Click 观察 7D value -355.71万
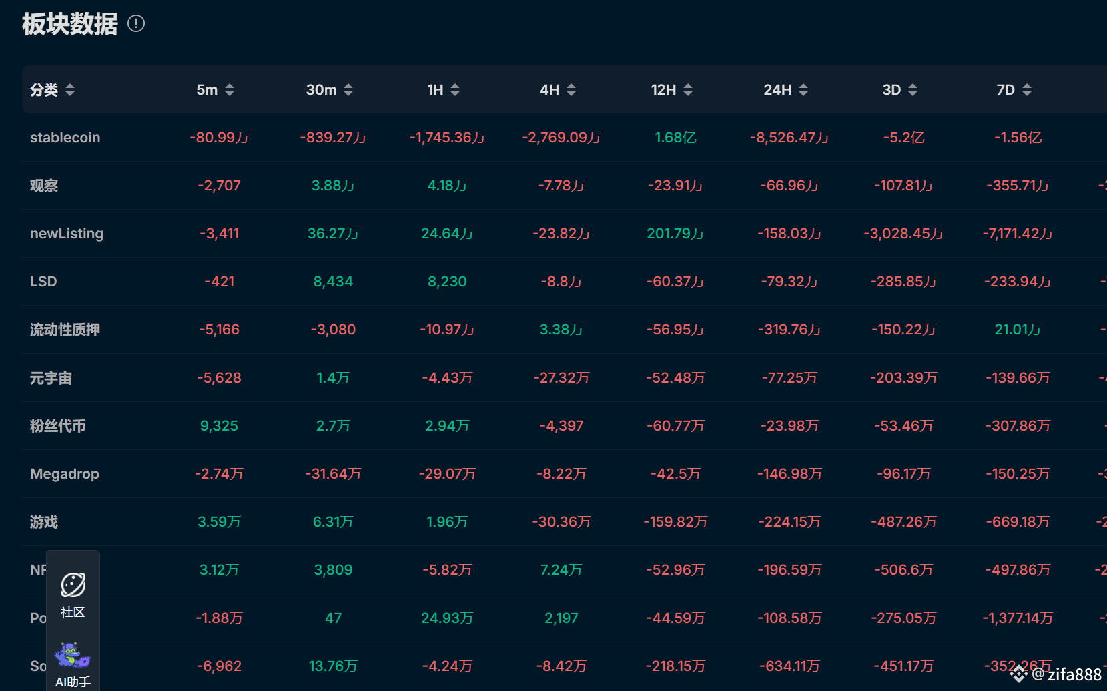1107x691 pixels. (x=1018, y=186)
